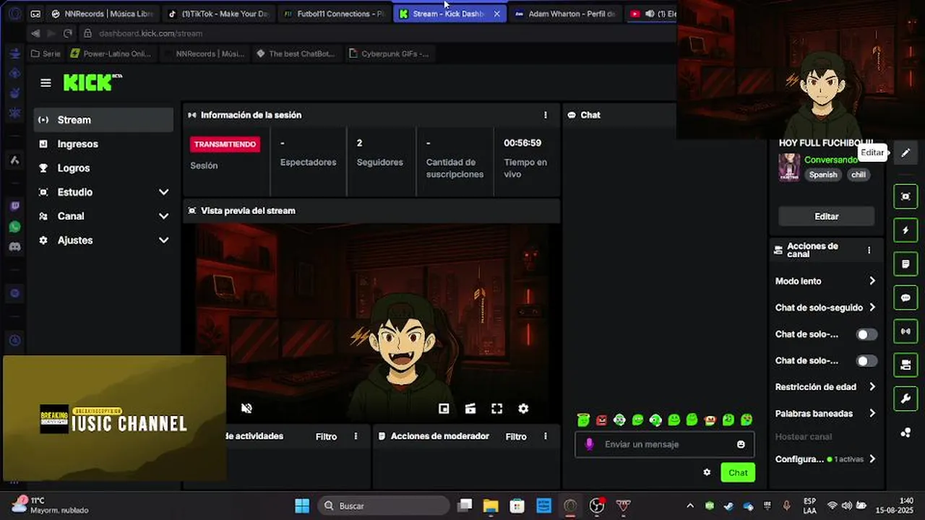The height and width of the screenshot is (520, 925).
Task: Switch to Futbol11 Connections tab
Action: pyautogui.click(x=334, y=14)
